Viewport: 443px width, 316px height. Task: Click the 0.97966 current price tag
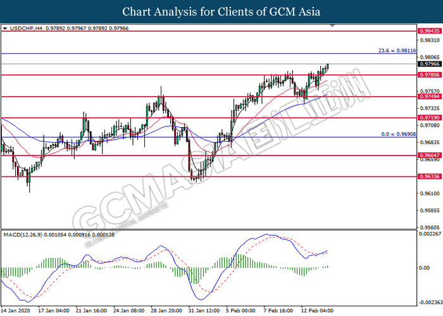pos(427,64)
